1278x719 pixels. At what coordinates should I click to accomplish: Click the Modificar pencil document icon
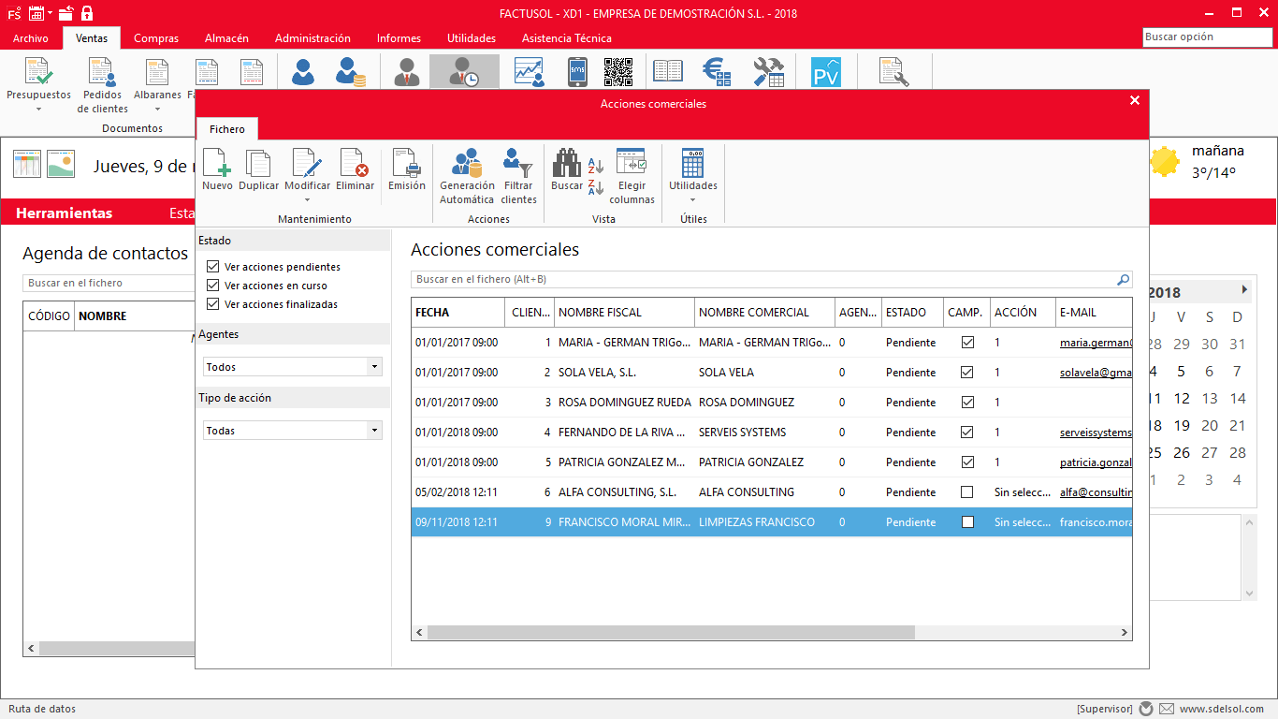pos(307,163)
